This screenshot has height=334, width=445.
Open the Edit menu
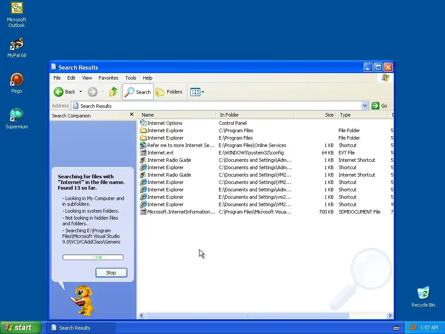click(x=71, y=78)
